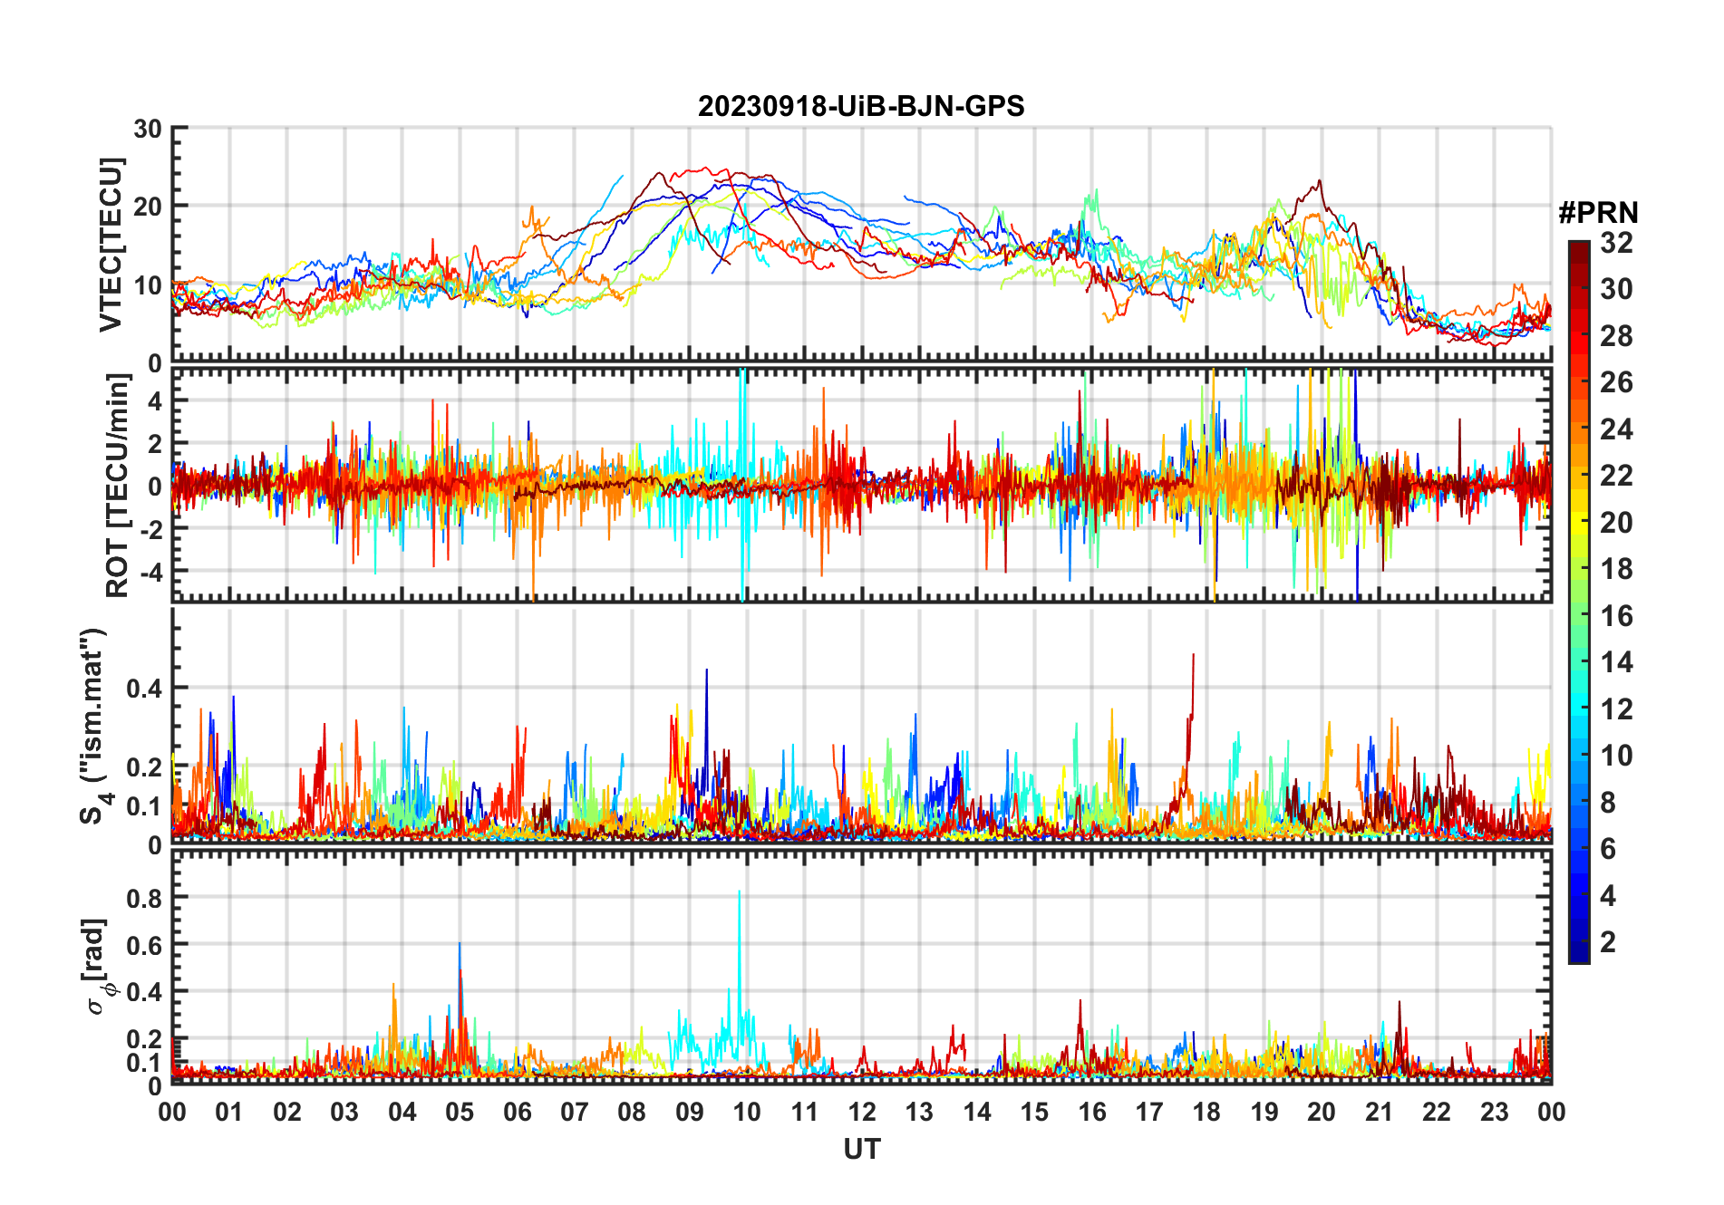
Task: Click the 0.8 tick label on sigma-phi axis
Action: click(x=144, y=898)
